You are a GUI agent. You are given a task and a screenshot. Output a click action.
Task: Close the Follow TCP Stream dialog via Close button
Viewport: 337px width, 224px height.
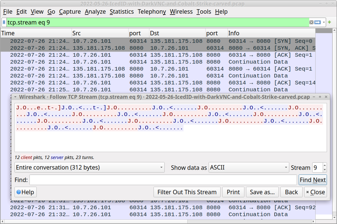[316, 192]
